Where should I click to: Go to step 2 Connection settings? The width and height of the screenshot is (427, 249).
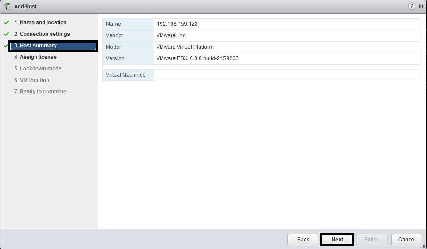44,34
